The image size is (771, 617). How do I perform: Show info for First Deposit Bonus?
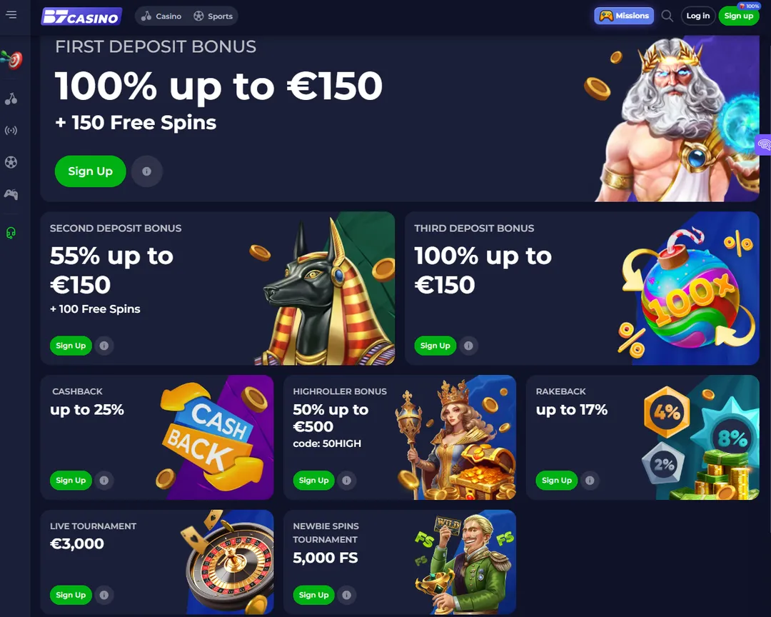(x=146, y=171)
